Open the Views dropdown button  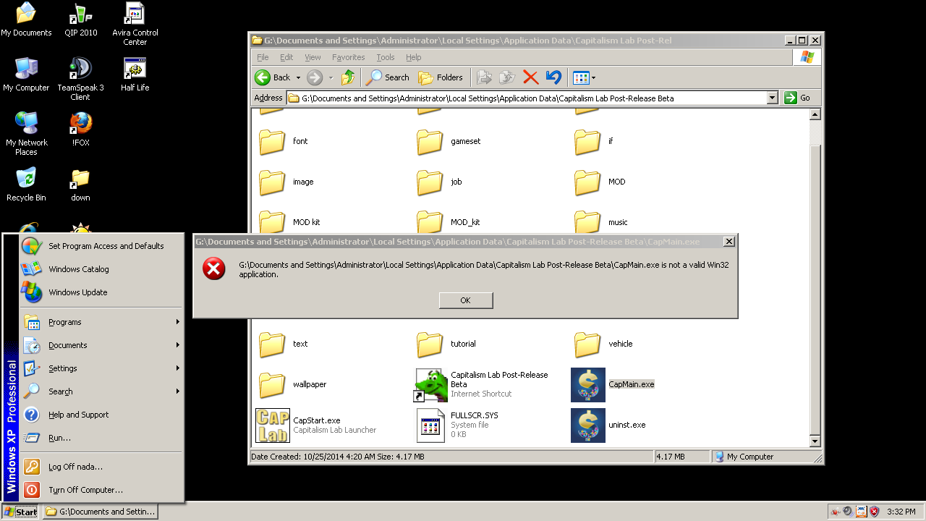click(x=584, y=77)
